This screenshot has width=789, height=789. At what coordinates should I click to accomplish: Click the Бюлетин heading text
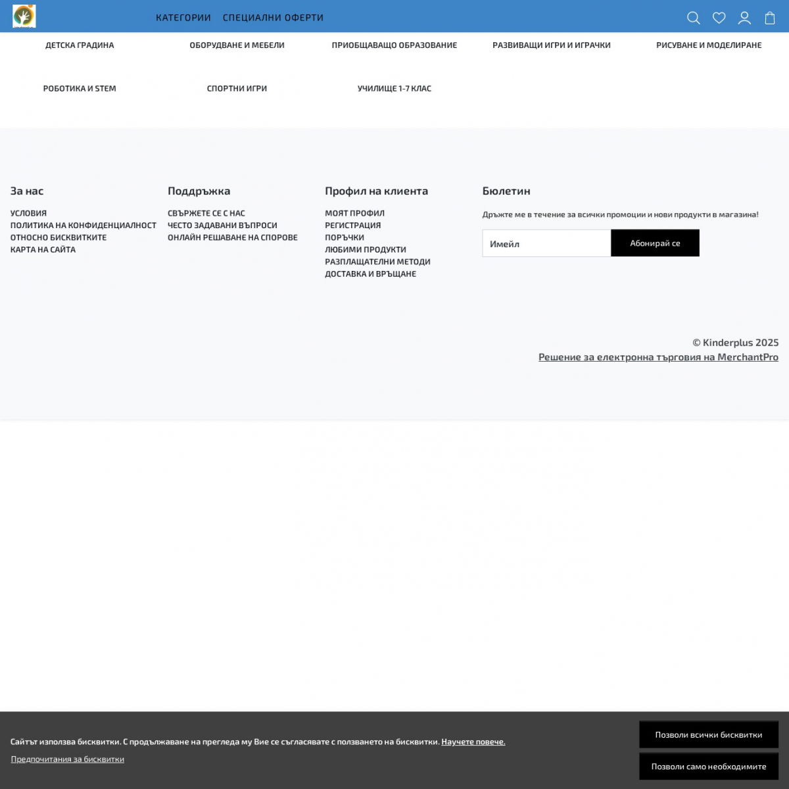coord(506,191)
